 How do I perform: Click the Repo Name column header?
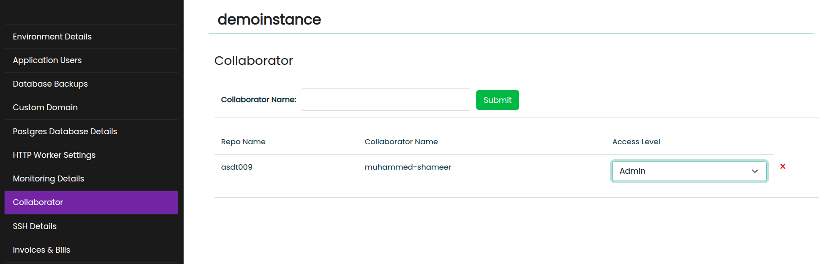click(243, 142)
